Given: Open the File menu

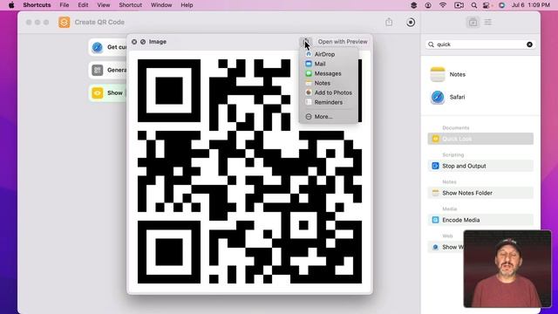Looking at the screenshot, I should pyautogui.click(x=65, y=5).
